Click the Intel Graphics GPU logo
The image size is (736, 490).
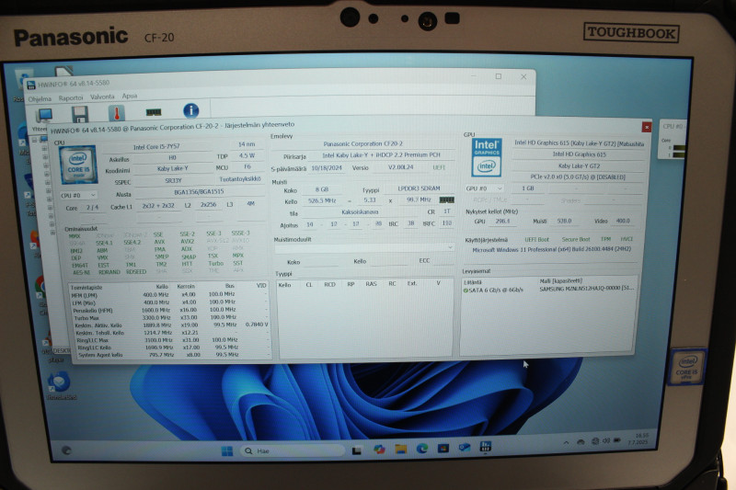[x=487, y=157]
